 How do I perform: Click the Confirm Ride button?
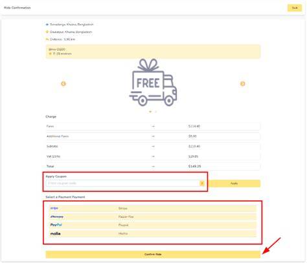point(153,255)
